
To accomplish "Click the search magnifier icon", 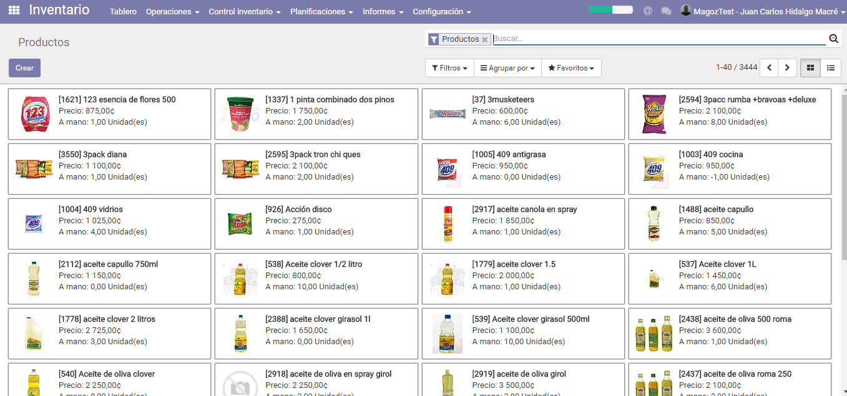I will coord(833,39).
